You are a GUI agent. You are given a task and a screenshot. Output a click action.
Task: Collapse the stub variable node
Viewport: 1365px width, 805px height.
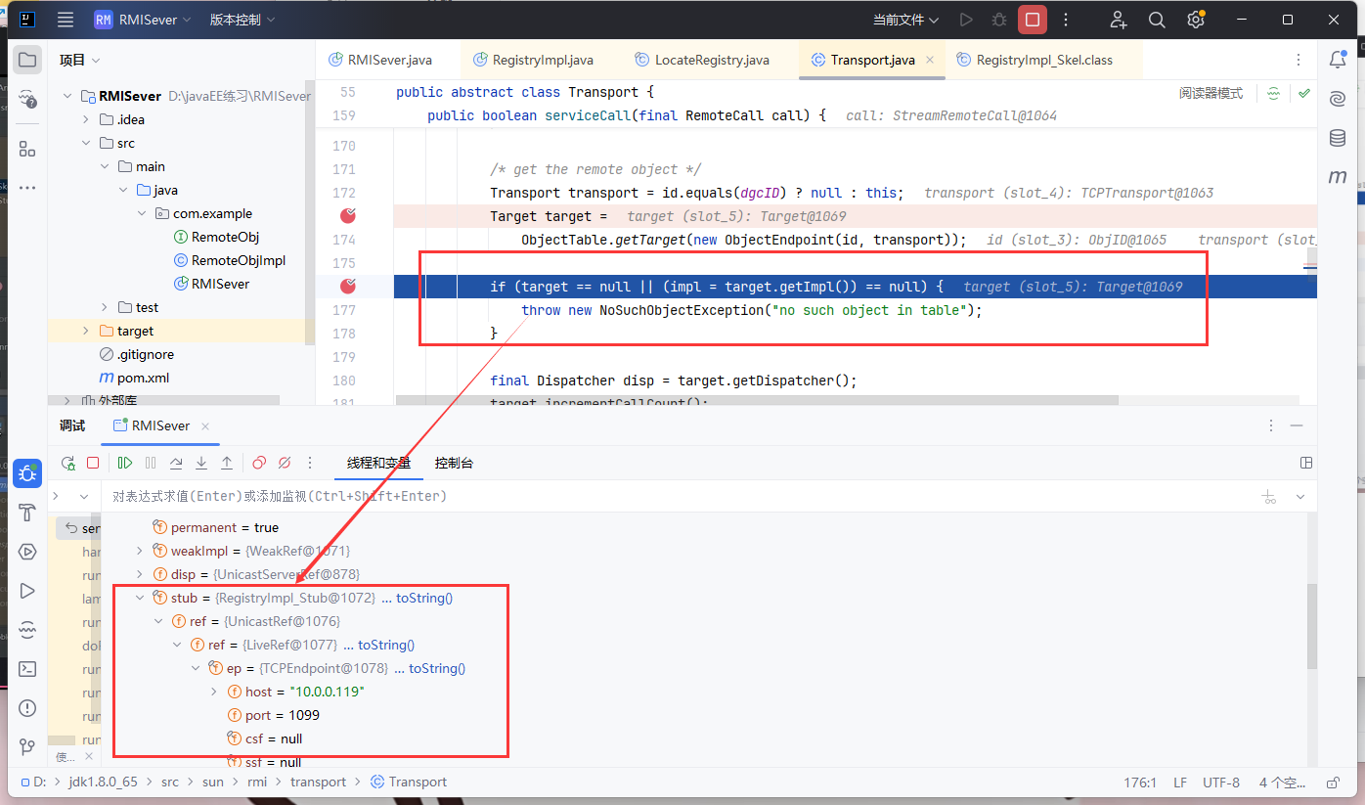tap(140, 598)
